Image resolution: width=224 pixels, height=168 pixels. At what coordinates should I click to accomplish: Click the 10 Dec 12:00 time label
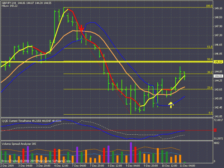coord(169,165)
